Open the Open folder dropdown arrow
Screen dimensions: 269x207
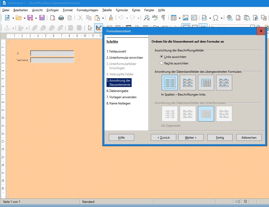[25, 18]
